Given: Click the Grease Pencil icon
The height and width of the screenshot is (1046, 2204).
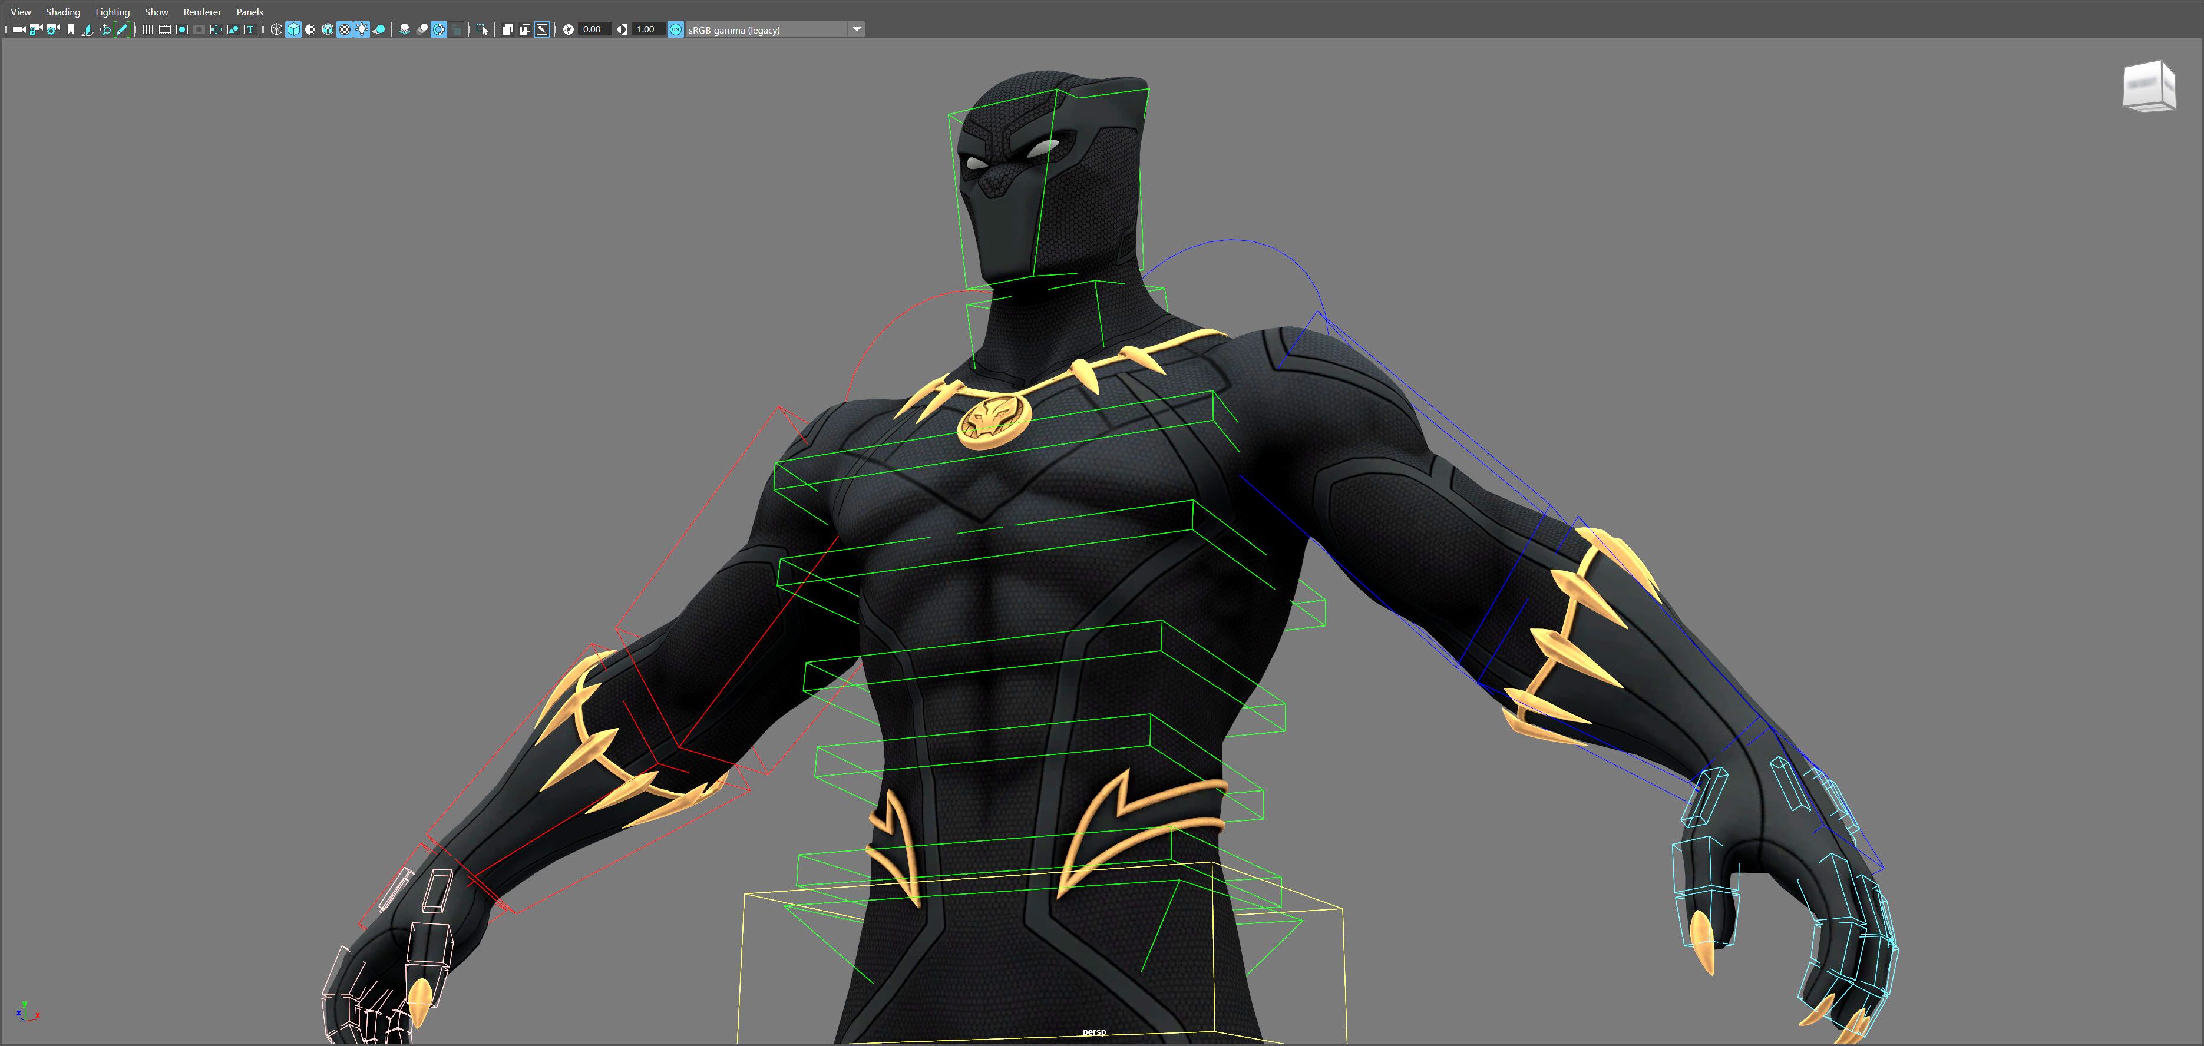Looking at the screenshot, I should (x=121, y=29).
